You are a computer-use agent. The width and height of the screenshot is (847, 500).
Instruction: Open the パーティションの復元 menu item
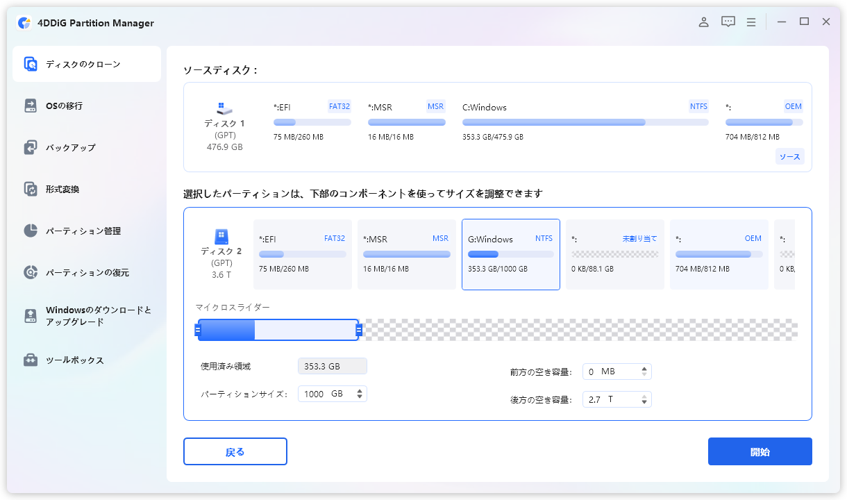coord(87,272)
